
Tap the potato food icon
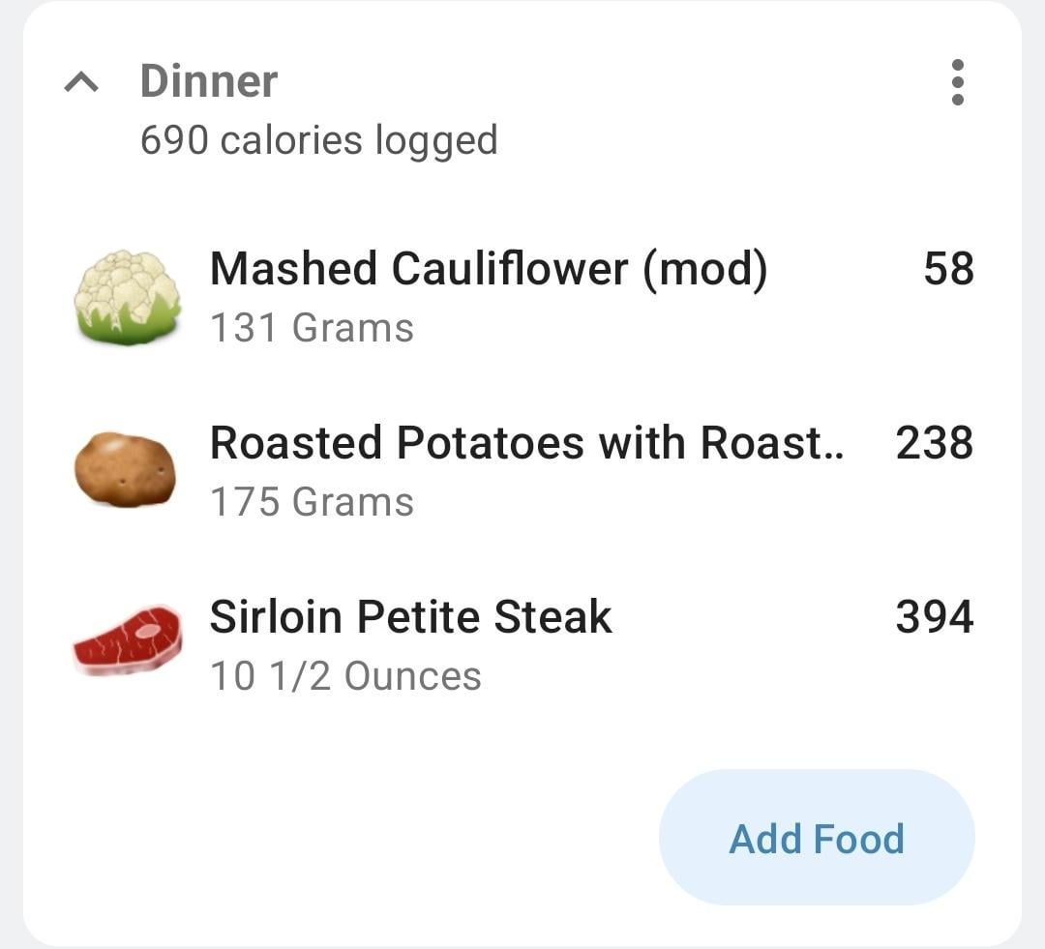[x=126, y=470]
